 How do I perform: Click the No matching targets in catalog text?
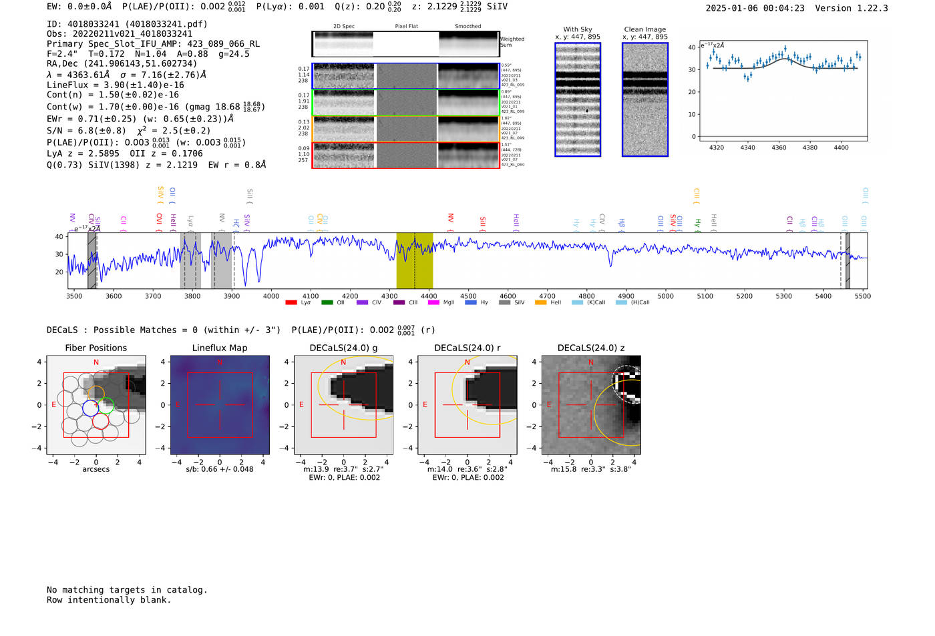click(127, 590)
